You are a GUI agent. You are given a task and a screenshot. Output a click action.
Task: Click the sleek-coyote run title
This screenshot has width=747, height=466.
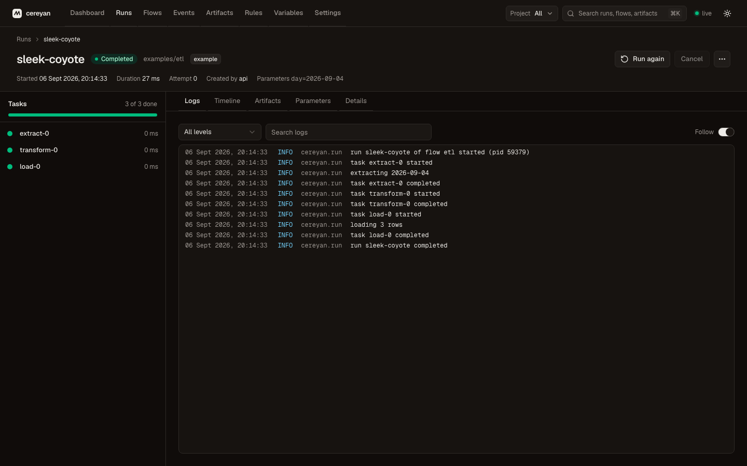[50, 59]
